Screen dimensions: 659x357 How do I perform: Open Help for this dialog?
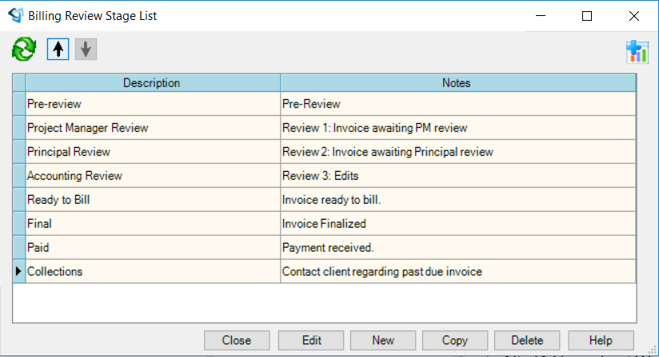pyautogui.click(x=601, y=340)
